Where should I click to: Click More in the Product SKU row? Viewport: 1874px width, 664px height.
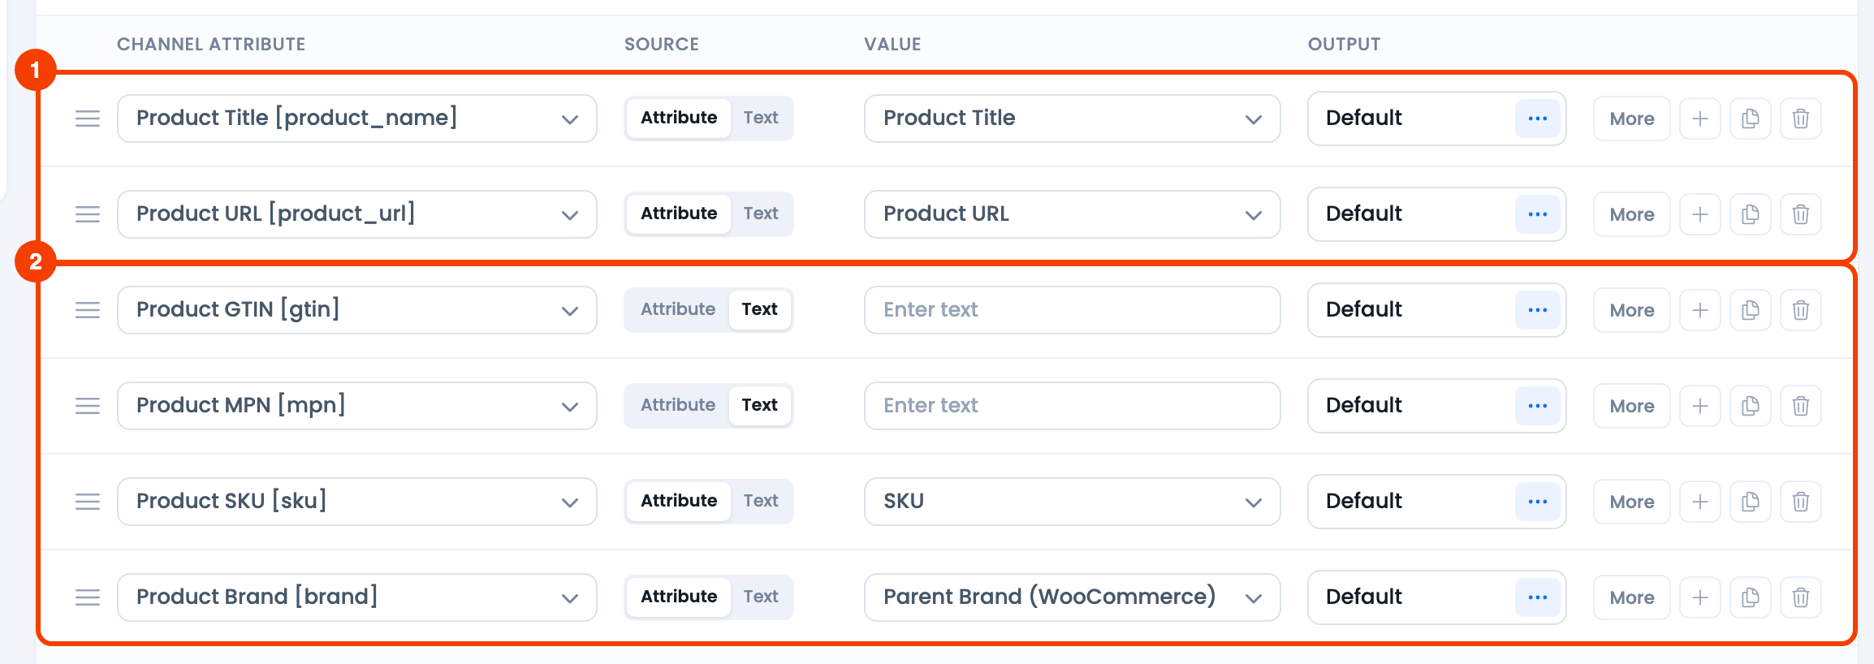[x=1632, y=502]
